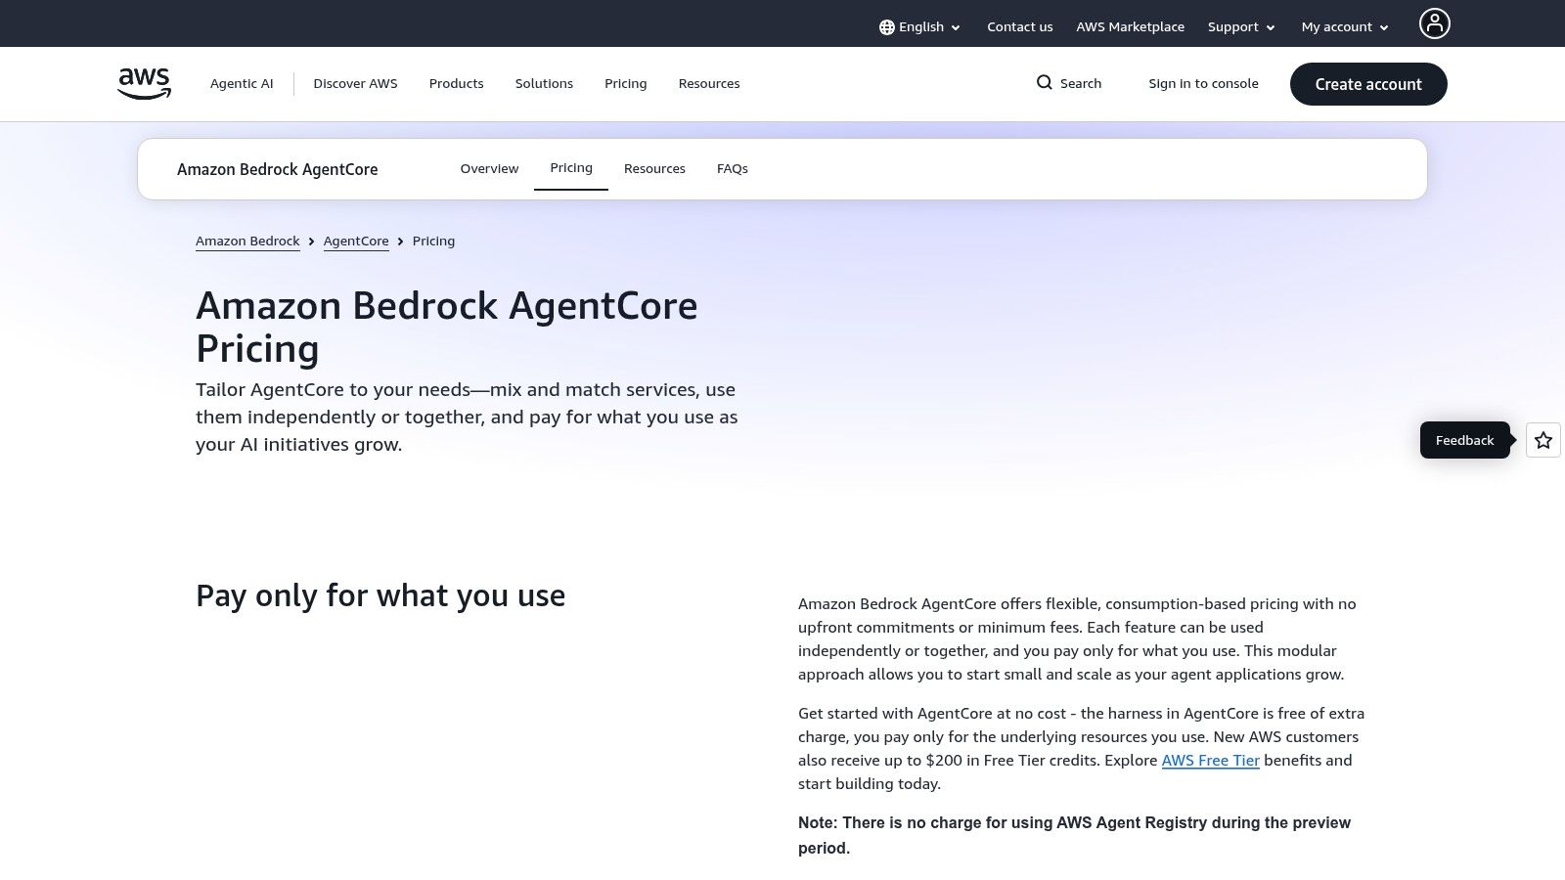Image resolution: width=1565 pixels, height=880 pixels.
Task: Expand the English language dropdown
Action: coord(919,27)
